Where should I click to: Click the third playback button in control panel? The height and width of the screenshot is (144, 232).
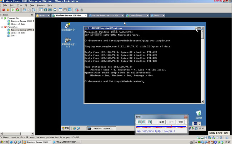[x=150, y=122]
